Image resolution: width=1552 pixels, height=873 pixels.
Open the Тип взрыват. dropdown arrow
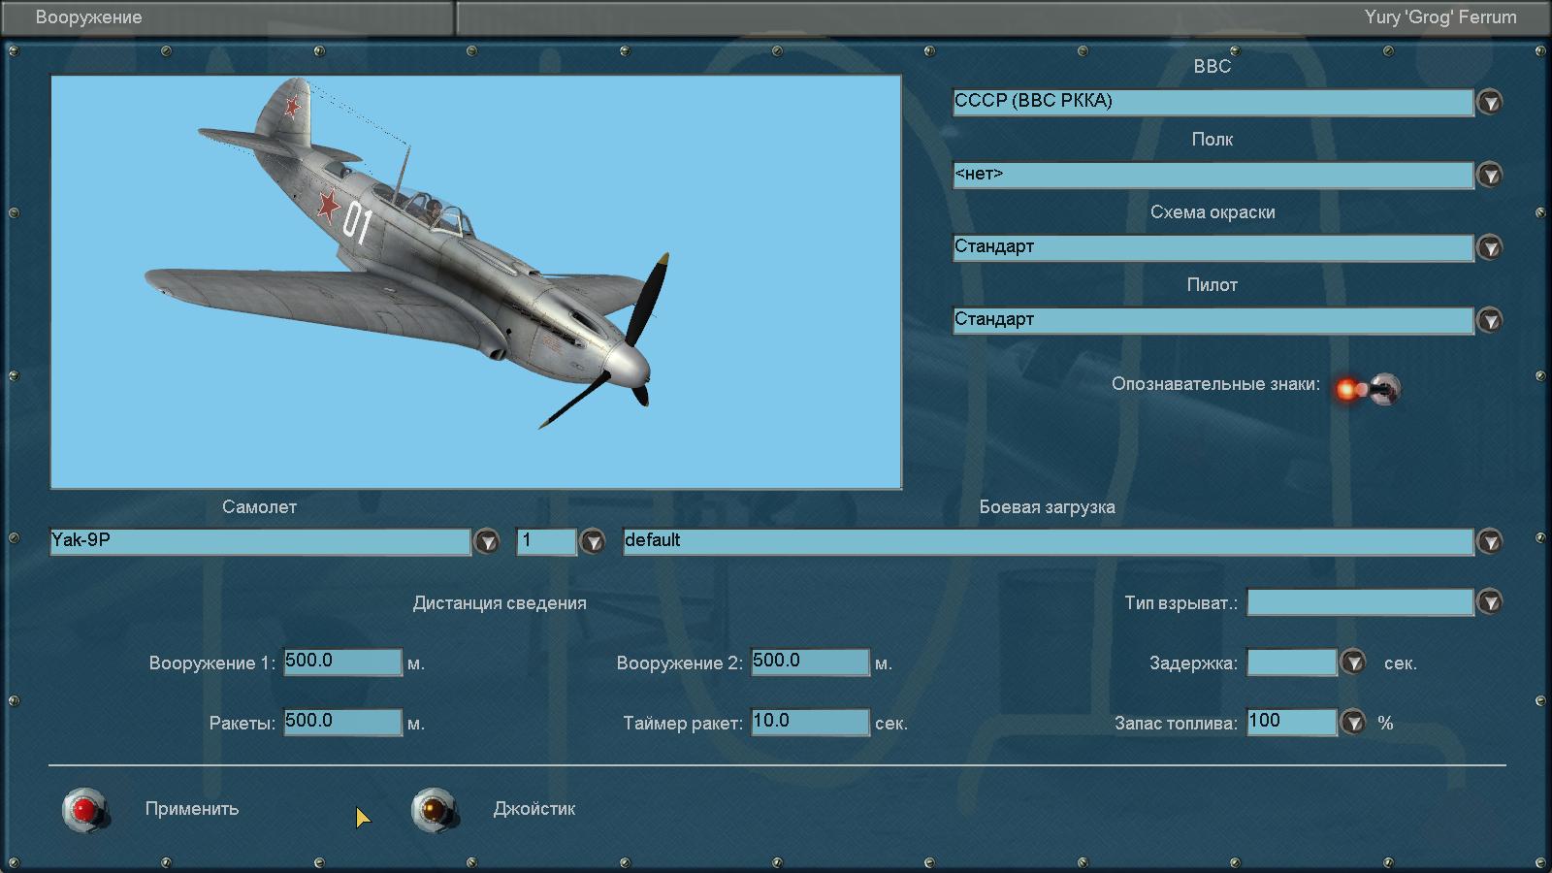pos(1490,602)
